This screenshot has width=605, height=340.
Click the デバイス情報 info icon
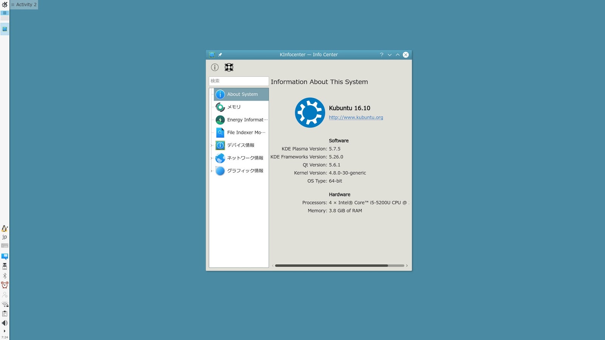click(x=220, y=145)
